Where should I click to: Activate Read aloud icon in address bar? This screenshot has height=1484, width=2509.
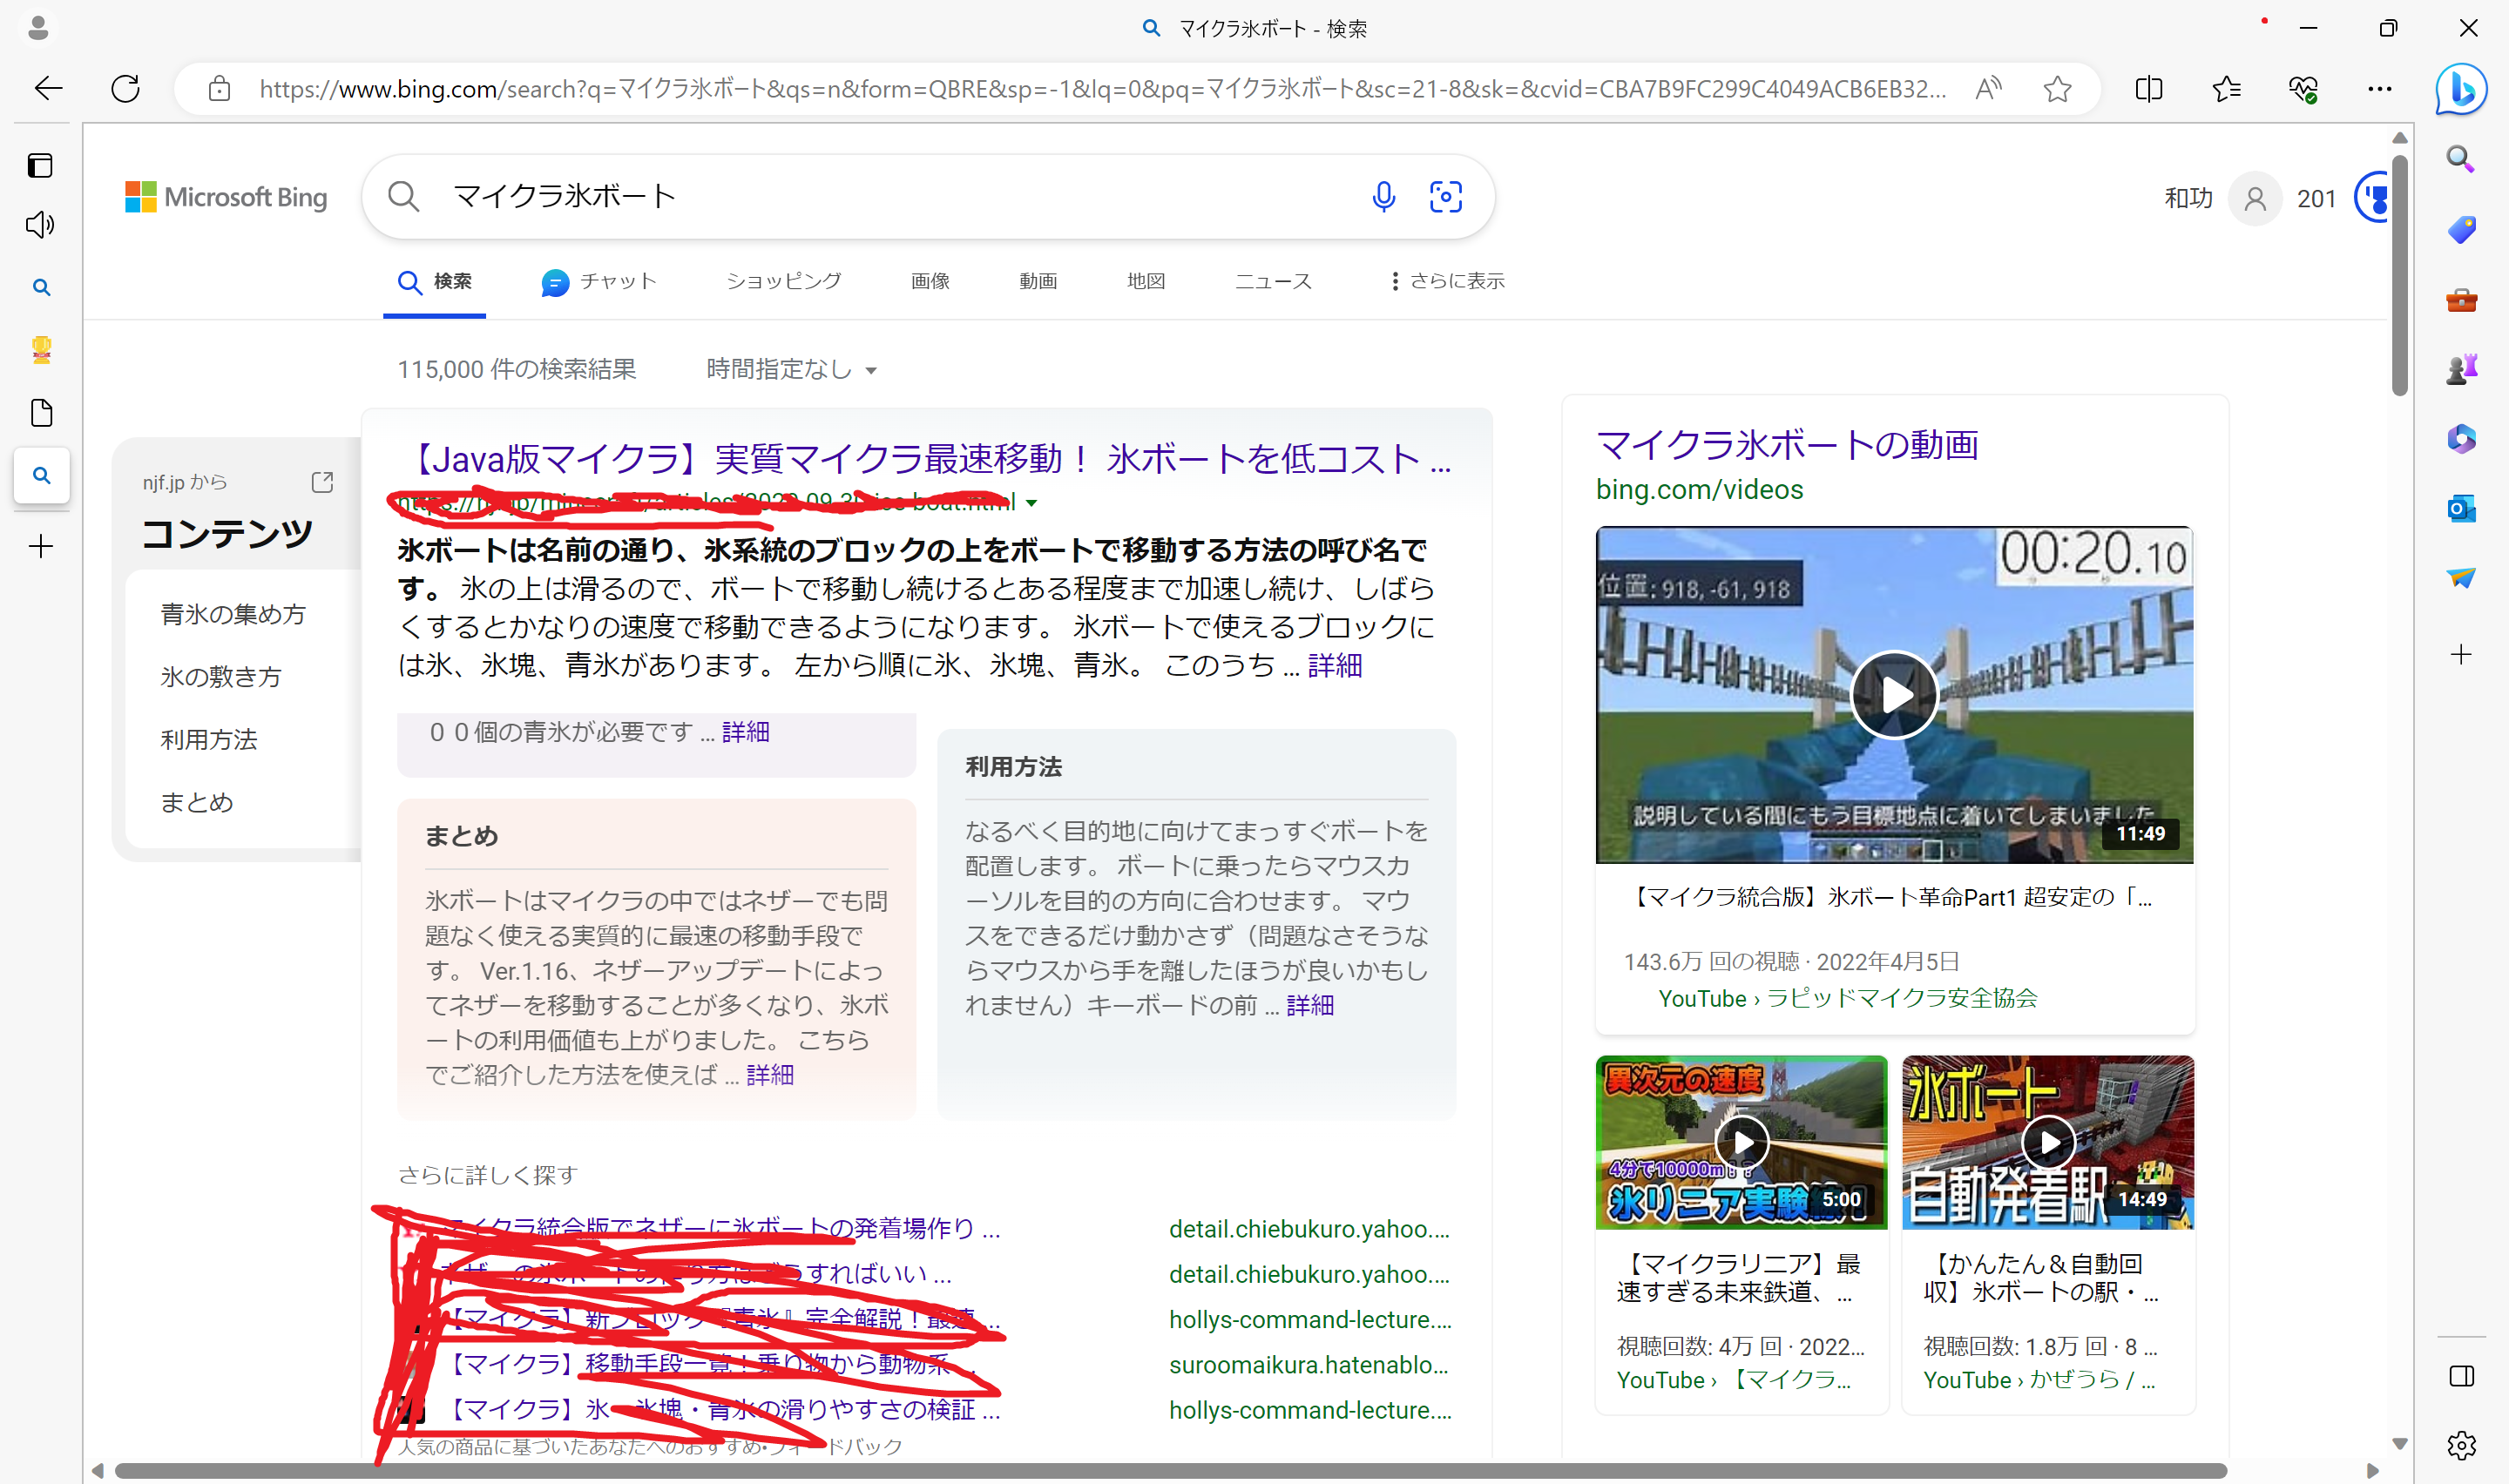coord(1988,89)
